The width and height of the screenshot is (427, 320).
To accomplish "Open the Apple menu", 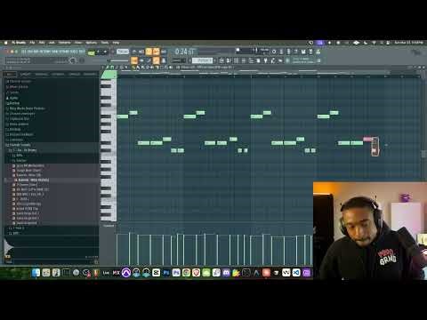I will point(5,43).
